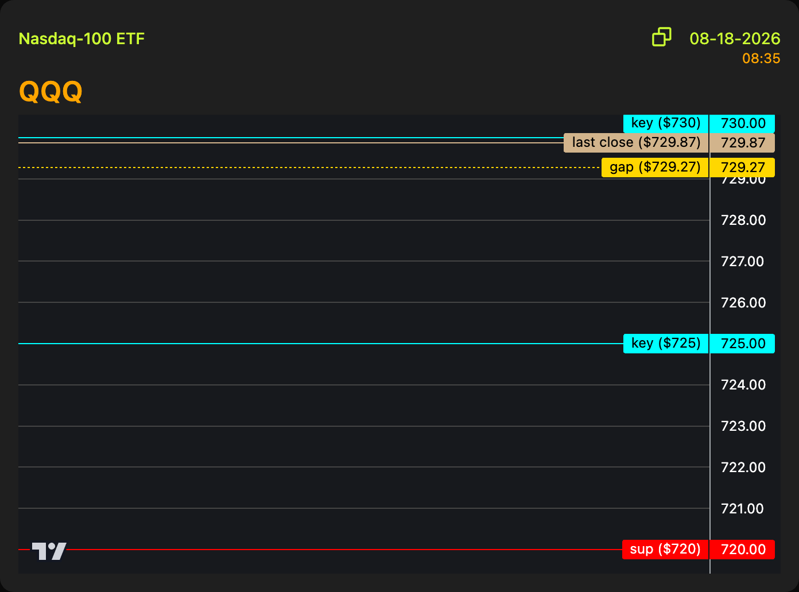Click the date 08-18-2026
Screen dimensions: 799x592
tap(735, 38)
